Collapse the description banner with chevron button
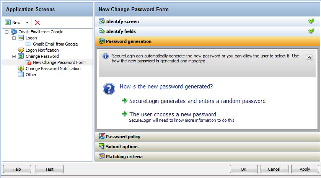Screen dimensions: 321x178 coord(310,58)
